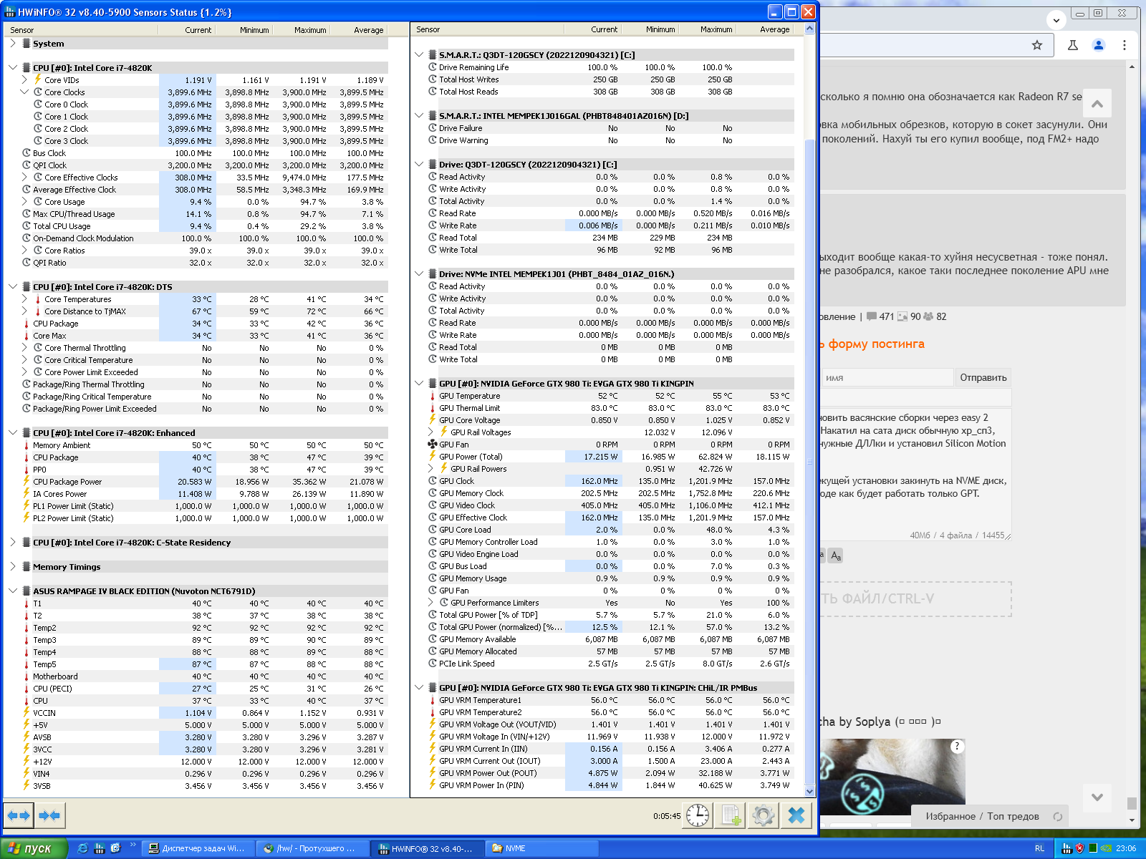This screenshot has width=1146, height=859.
Task: Switch to HWiNFO 32 taskbar item
Action: [x=426, y=848]
